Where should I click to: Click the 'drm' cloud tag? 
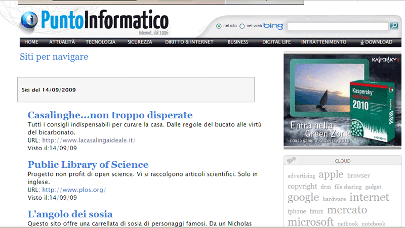326,187
